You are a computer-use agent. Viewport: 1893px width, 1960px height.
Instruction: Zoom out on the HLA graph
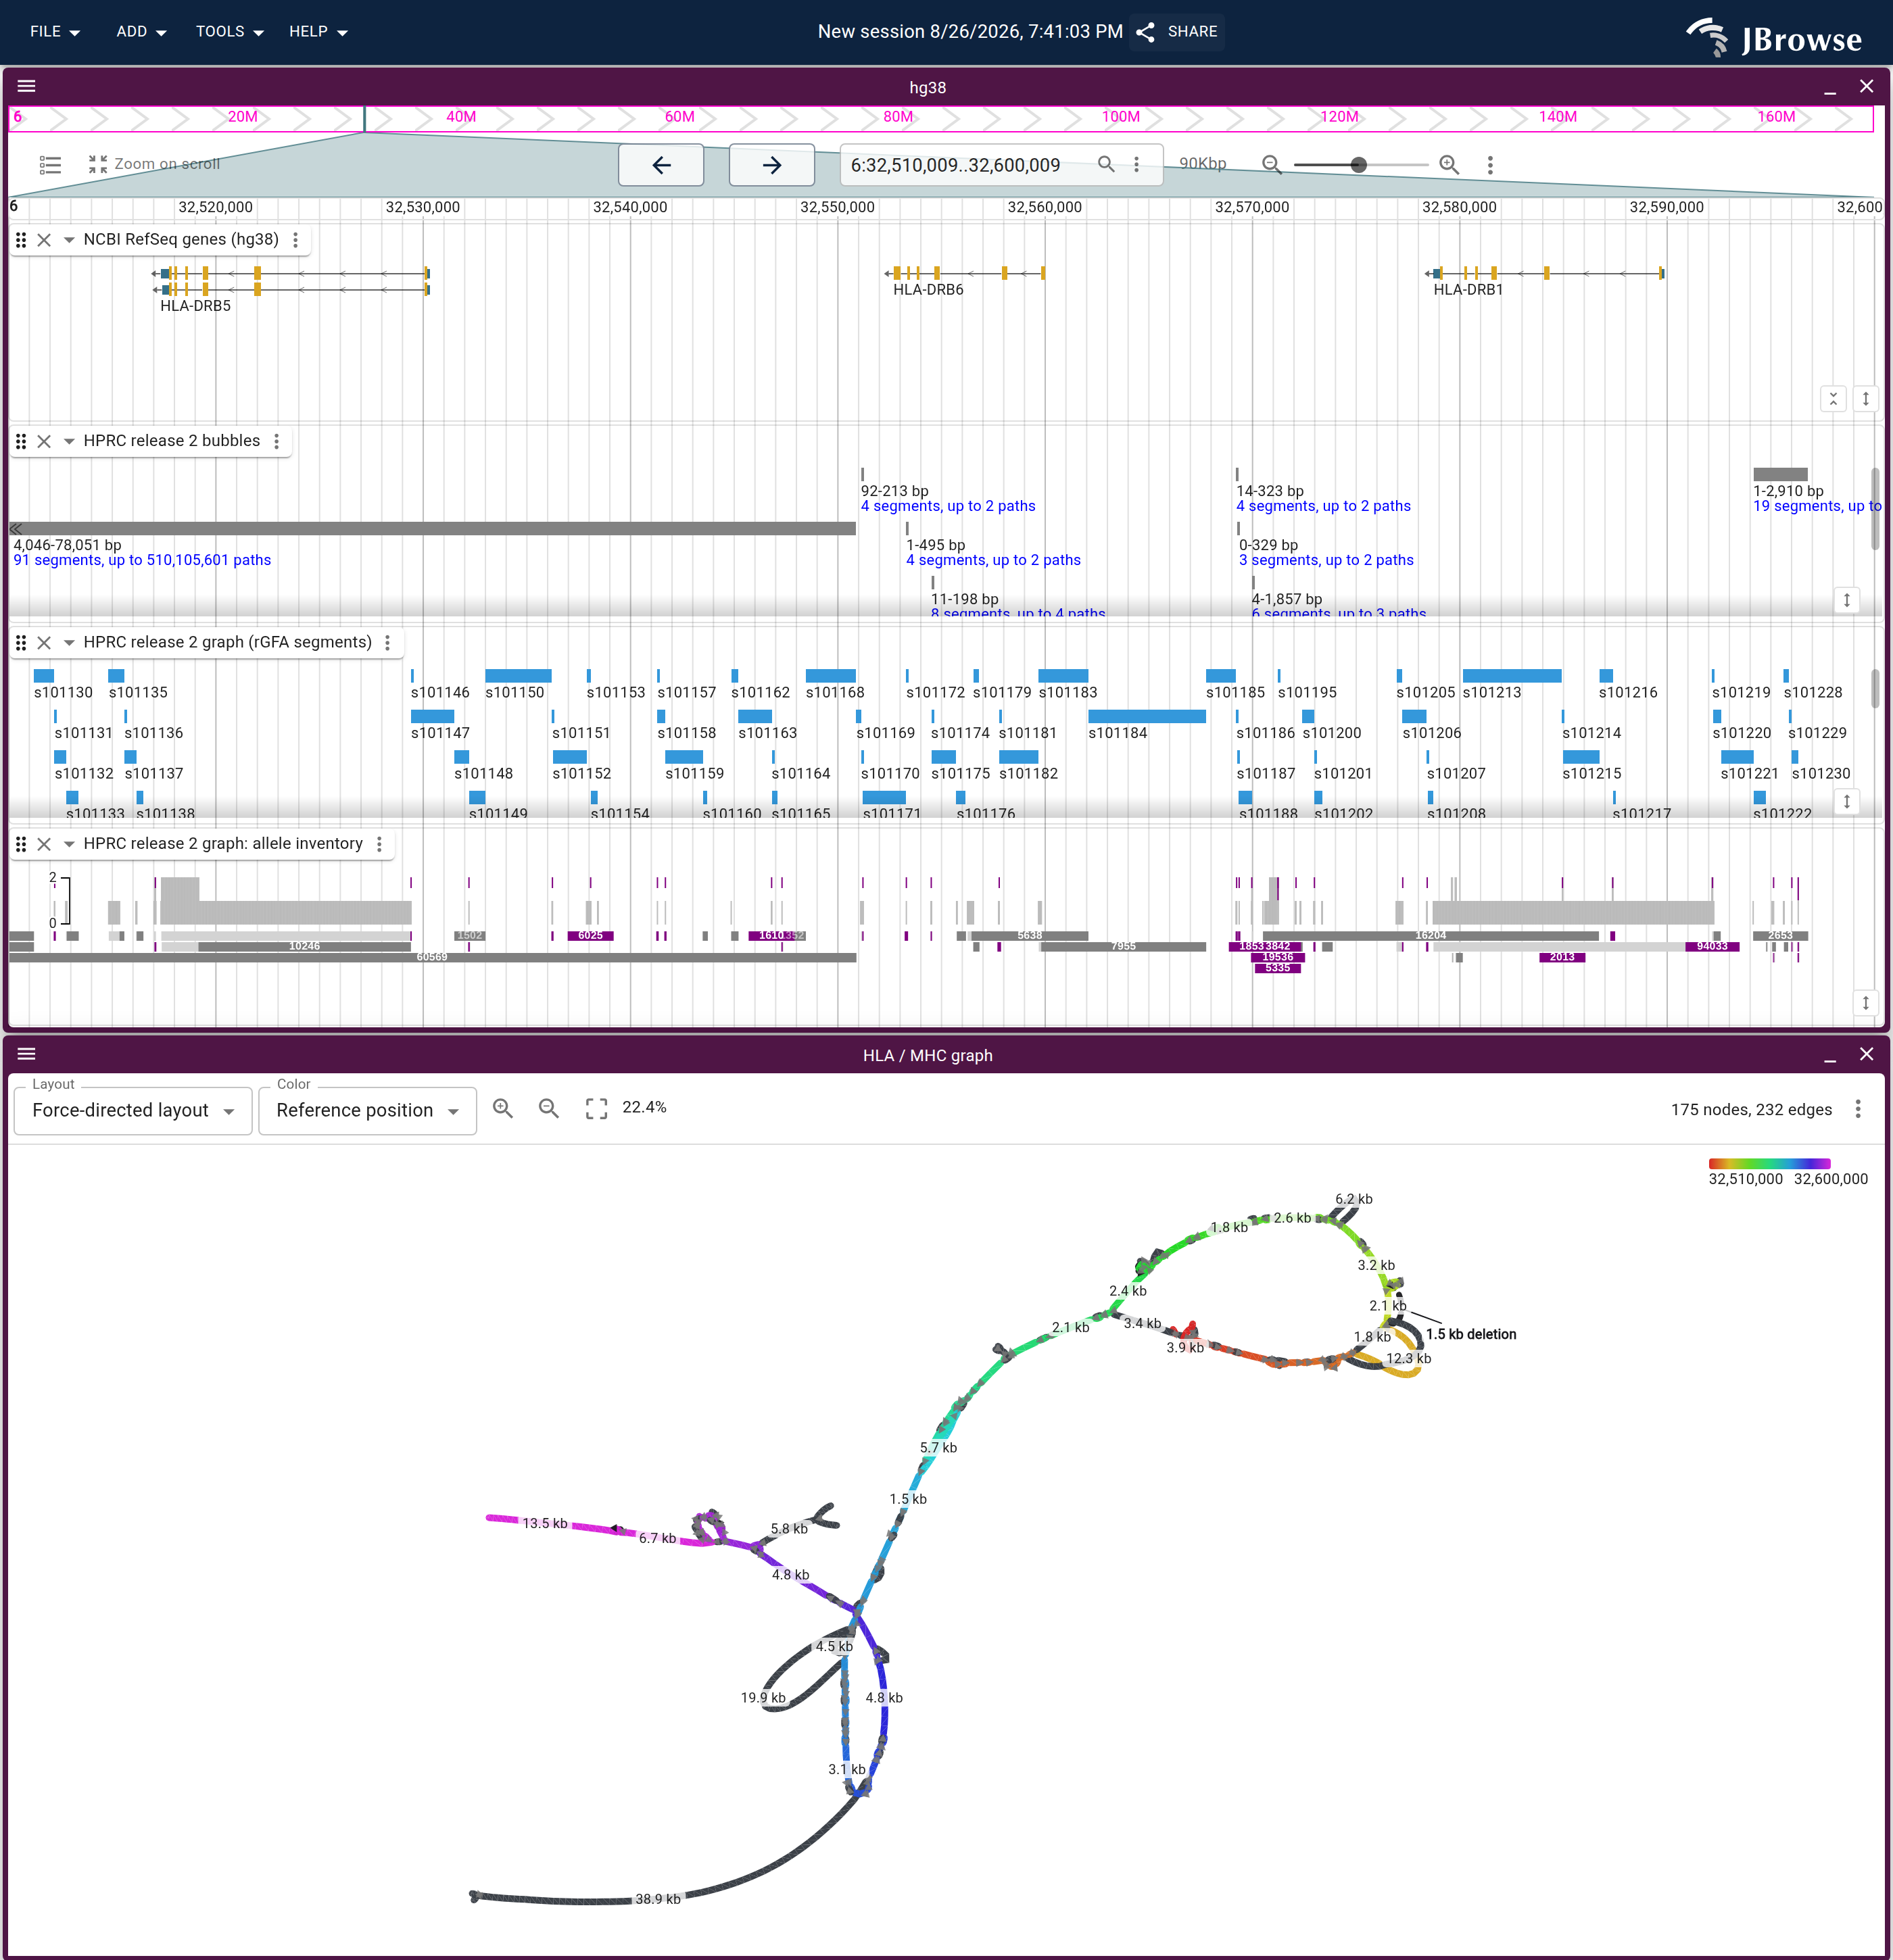click(x=548, y=1108)
